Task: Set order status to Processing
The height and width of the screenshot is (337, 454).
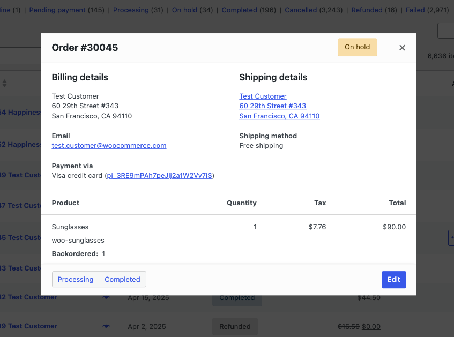Action: [x=75, y=279]
